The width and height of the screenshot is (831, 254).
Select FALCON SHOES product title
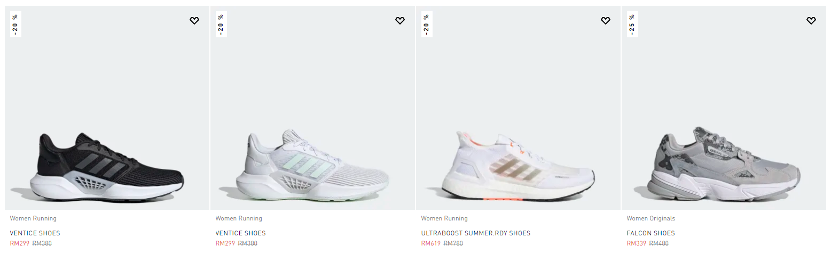[651, 233]
